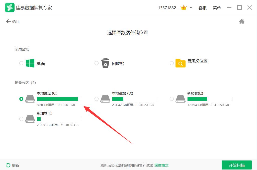The image size is (257, 170).
Task: Click the E: drive usage bar
Action: pos(210,99)
